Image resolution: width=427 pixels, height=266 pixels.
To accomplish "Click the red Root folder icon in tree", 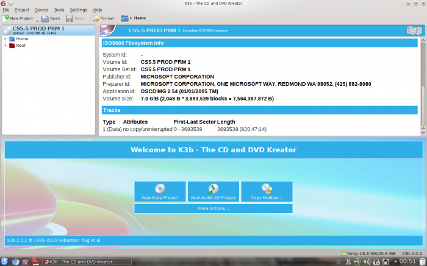I will [x=12, y=46].
